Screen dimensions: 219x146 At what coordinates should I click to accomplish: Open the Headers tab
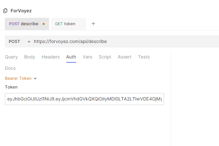[x=51, y=57]
